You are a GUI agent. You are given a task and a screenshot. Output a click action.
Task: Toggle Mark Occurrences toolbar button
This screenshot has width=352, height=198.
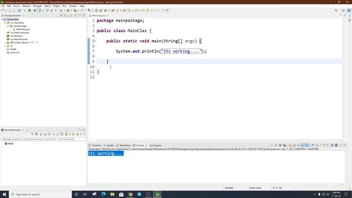[39, 10]
